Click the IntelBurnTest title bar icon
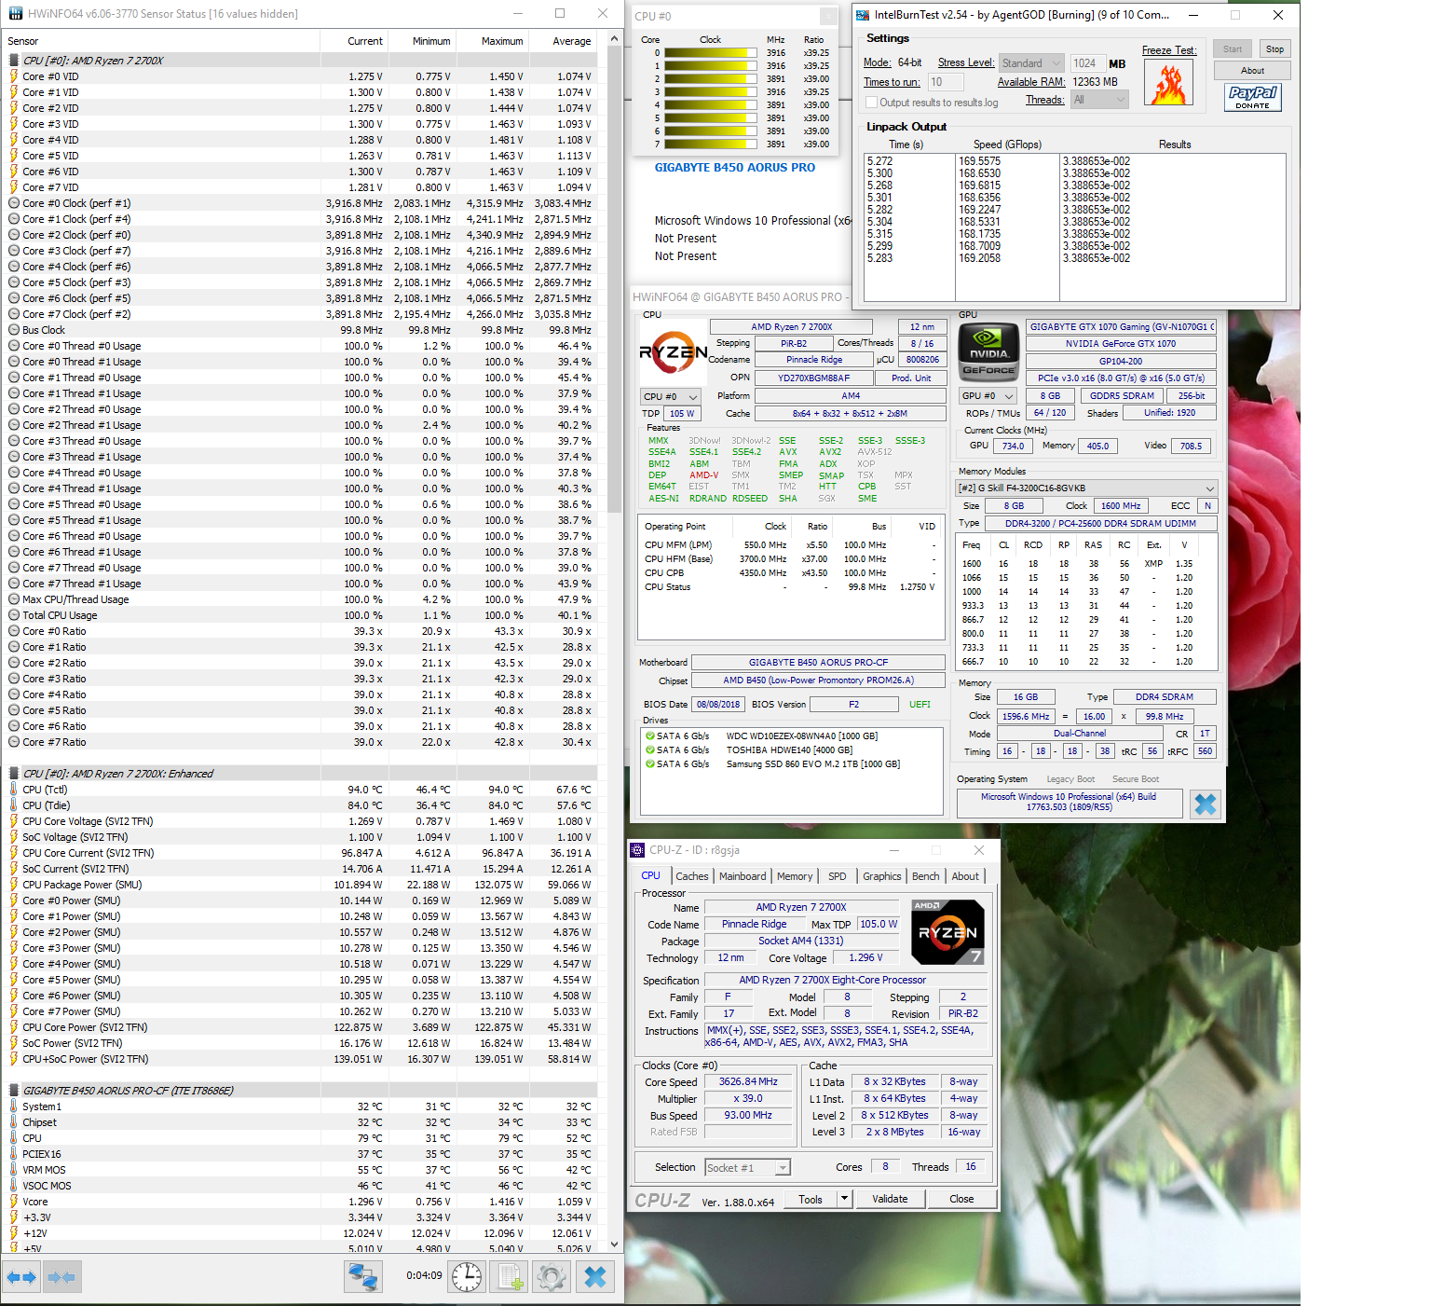 coord(863,15)
